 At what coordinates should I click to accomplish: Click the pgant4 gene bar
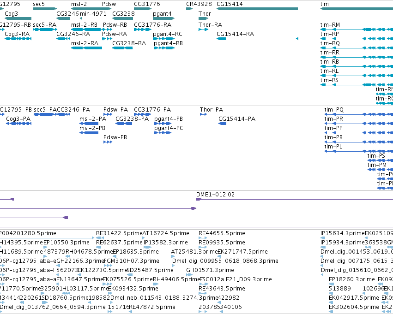[x=163, y=18]
